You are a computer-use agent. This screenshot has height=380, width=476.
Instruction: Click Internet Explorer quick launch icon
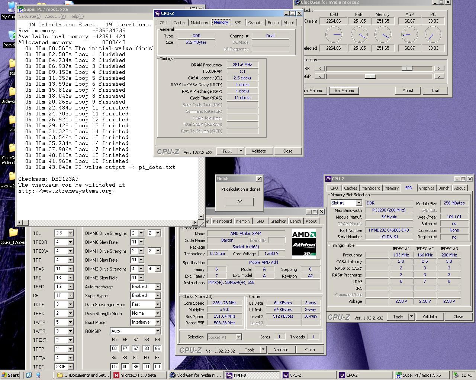[29, 375]
